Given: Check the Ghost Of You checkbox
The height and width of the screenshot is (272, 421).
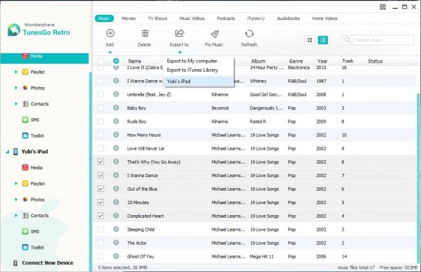Looking at the screenshot, I should (100, 256).
